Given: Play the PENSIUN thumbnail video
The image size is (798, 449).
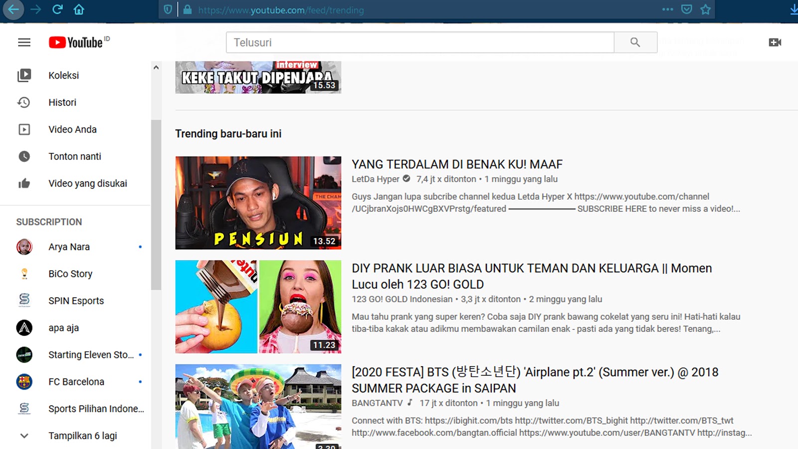Looking at the screenshot, I should 258,203.
